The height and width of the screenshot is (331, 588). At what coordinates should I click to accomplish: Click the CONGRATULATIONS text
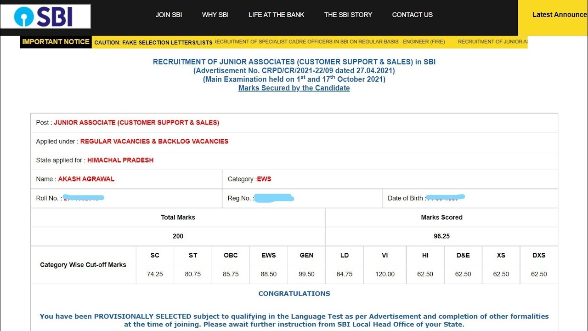(294, 293)
